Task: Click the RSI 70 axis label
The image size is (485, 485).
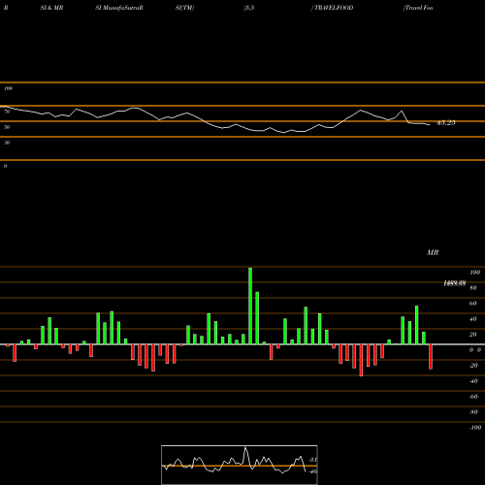Action: point(7,112)
